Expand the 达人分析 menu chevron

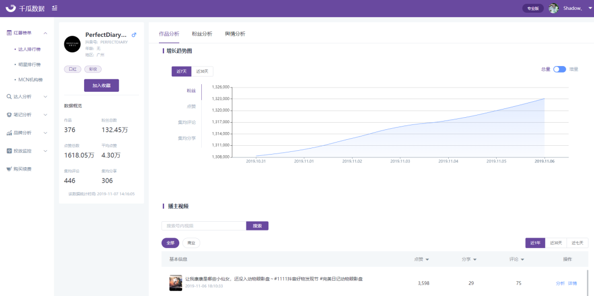46,97
